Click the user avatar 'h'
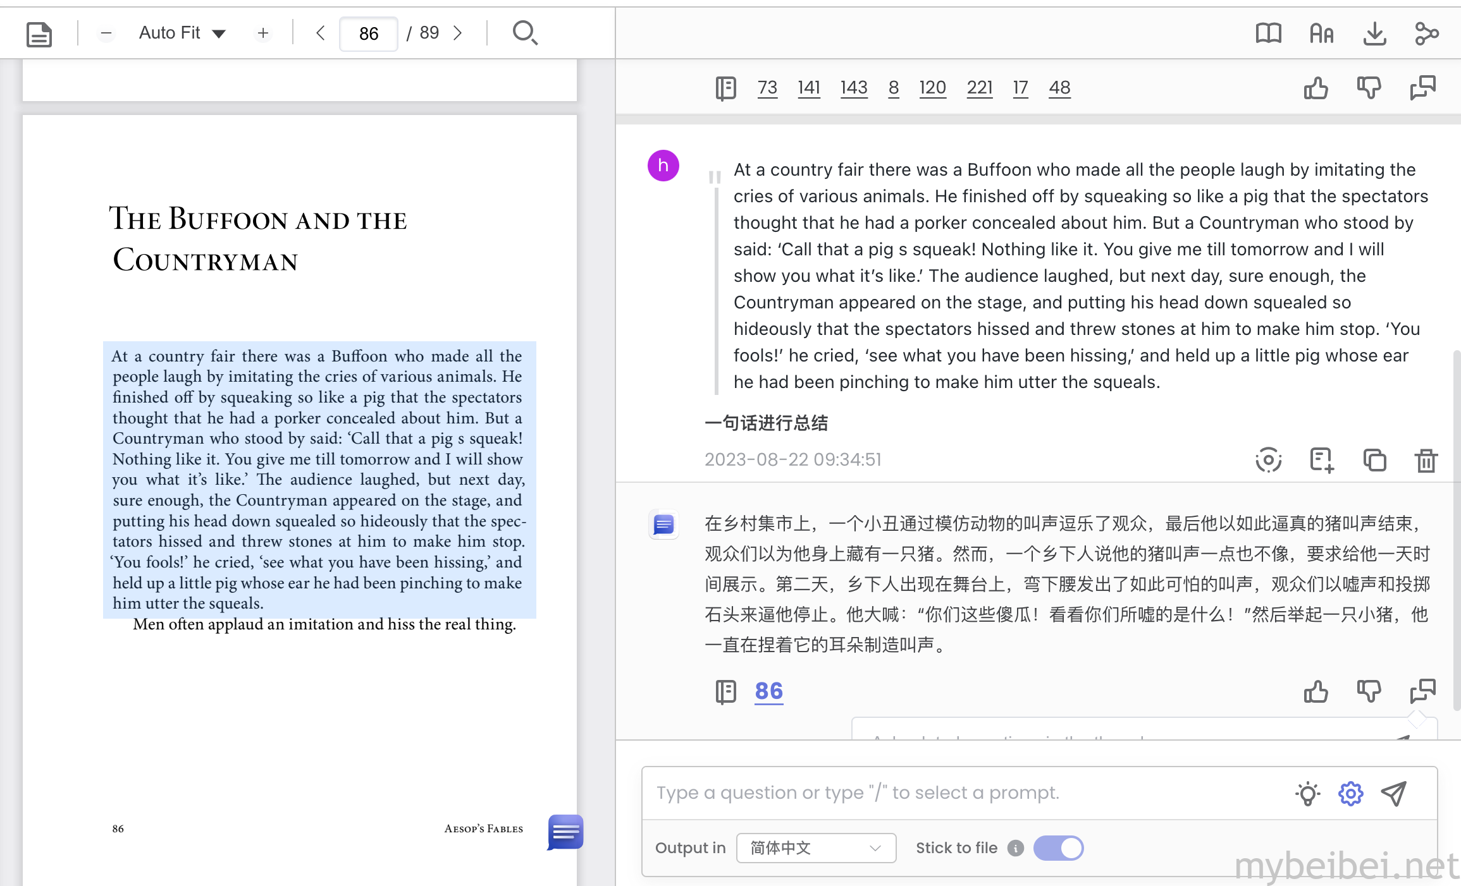The image size is (1461, 886). (663, 166)
